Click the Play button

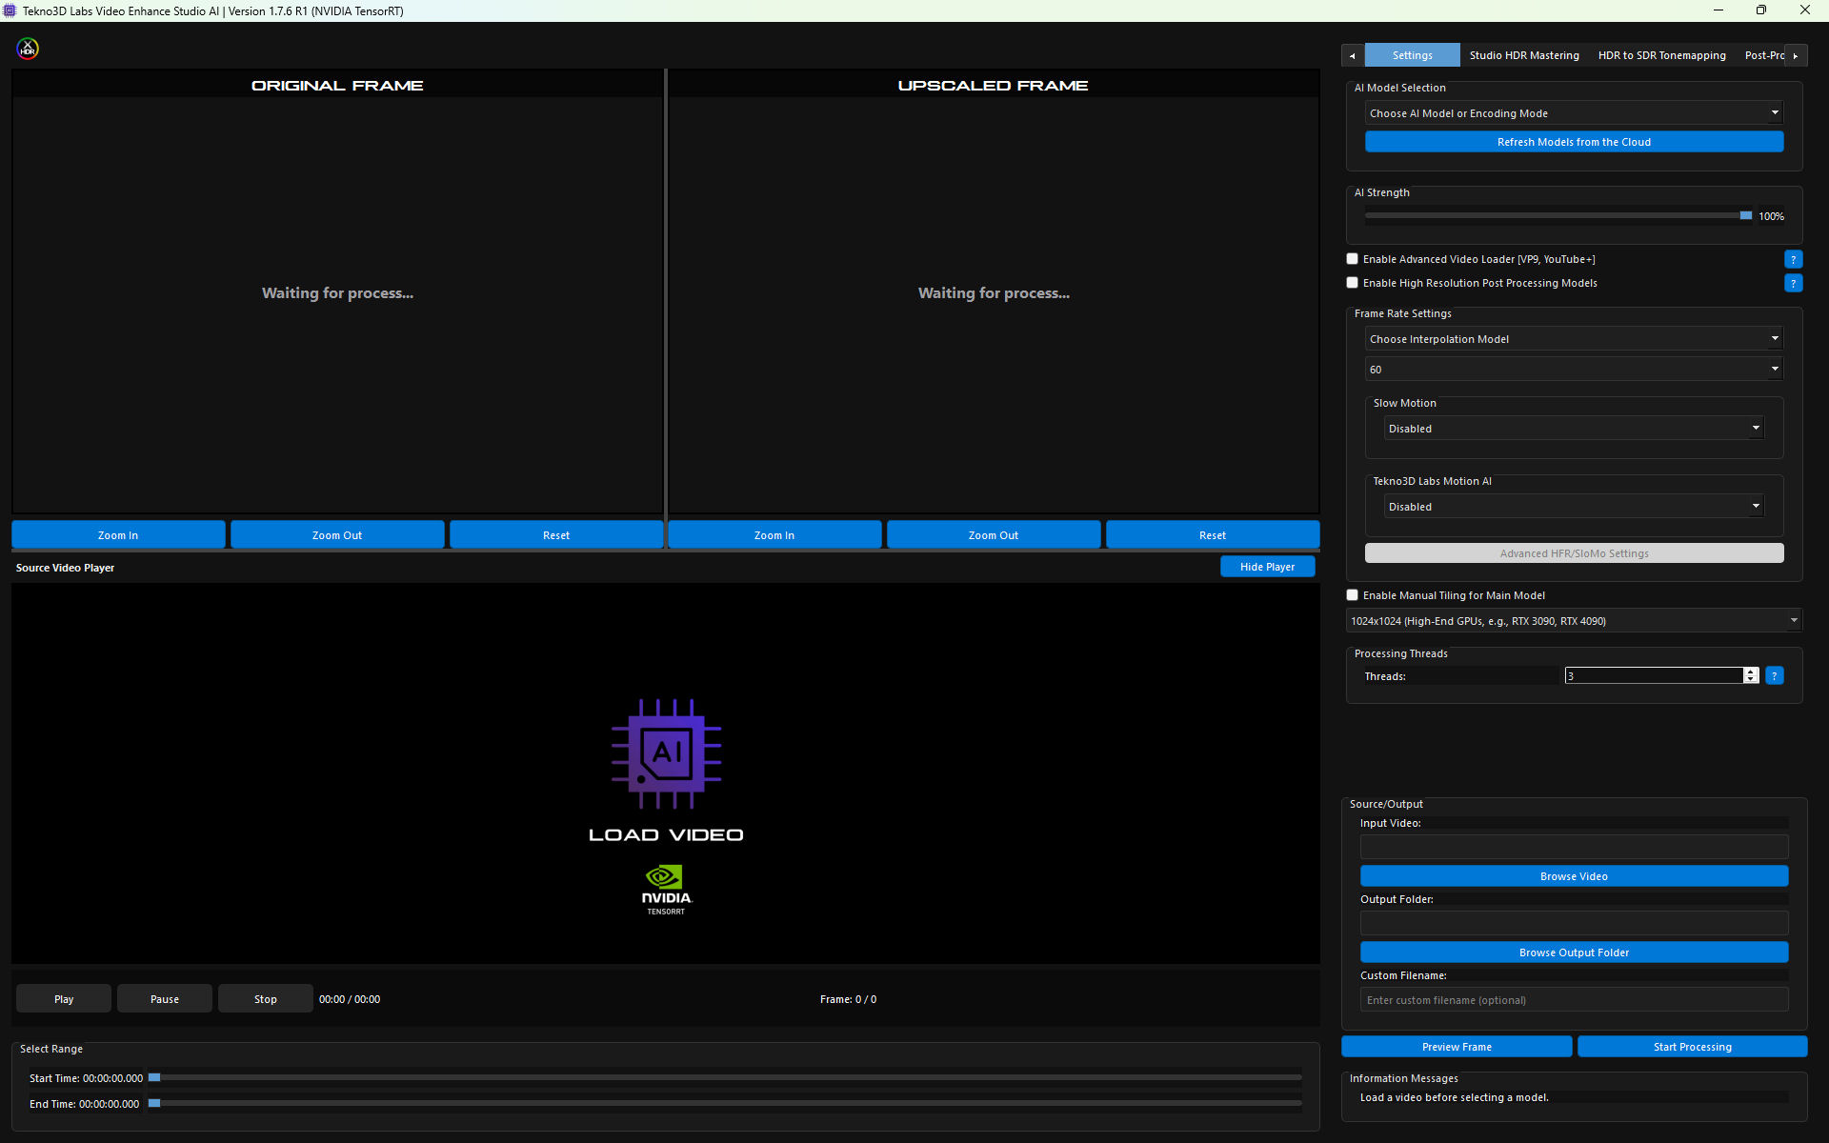pos(64,999)
